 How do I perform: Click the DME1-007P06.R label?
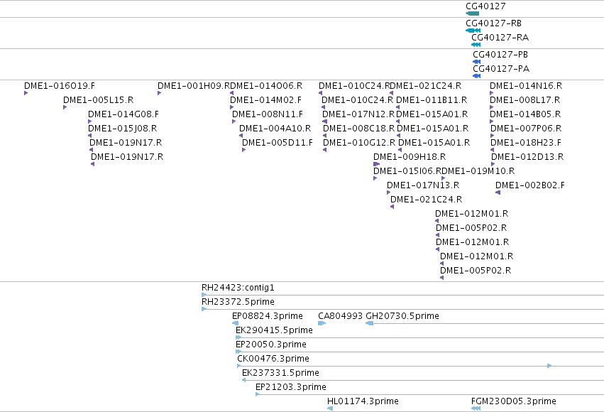pyautogui.click(x=526, y=129)
